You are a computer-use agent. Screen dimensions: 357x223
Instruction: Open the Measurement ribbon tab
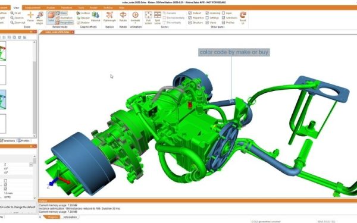pos(33,8)
